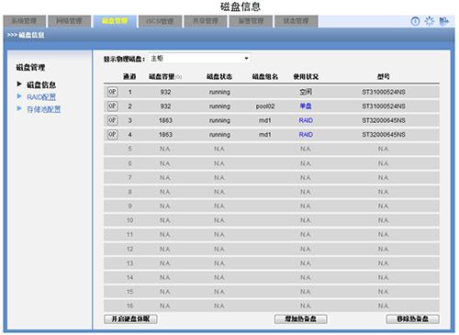
Task: Open RAID配置 in the sidebar
Action: [x=41, y=97]
